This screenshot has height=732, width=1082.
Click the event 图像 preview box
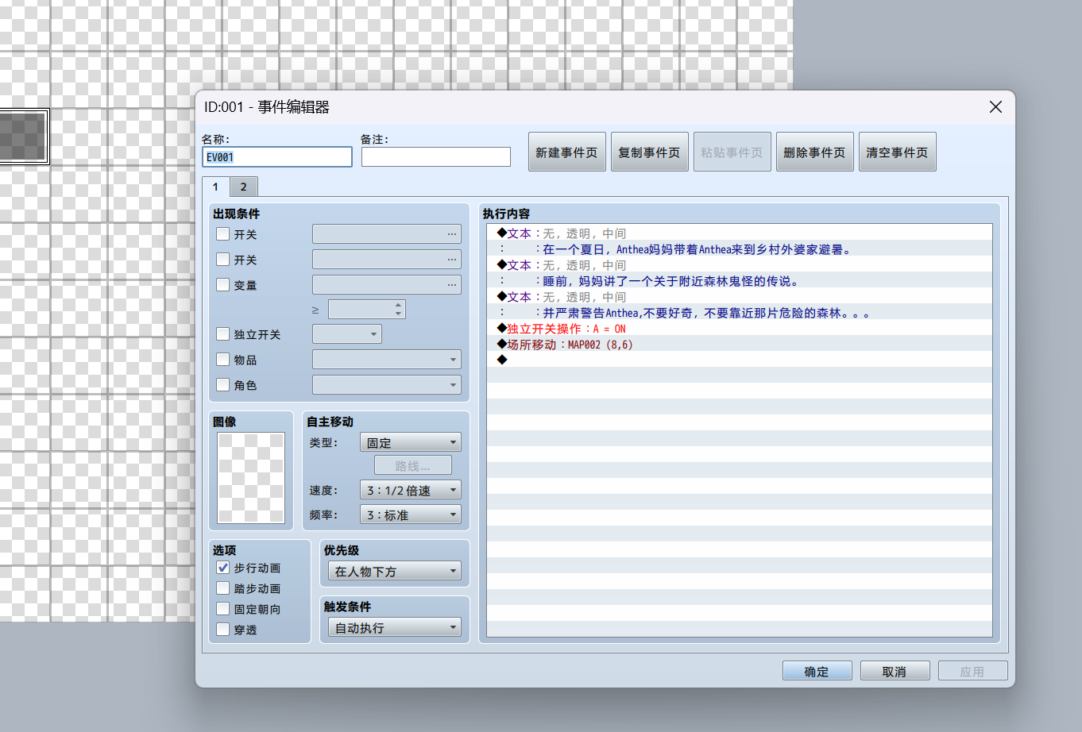[x=251, y=478]
